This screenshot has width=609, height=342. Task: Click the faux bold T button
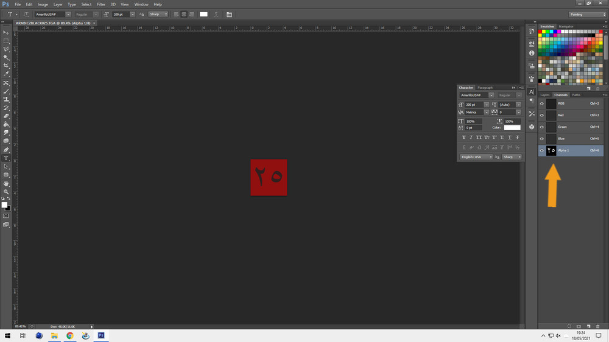[463, 138]
